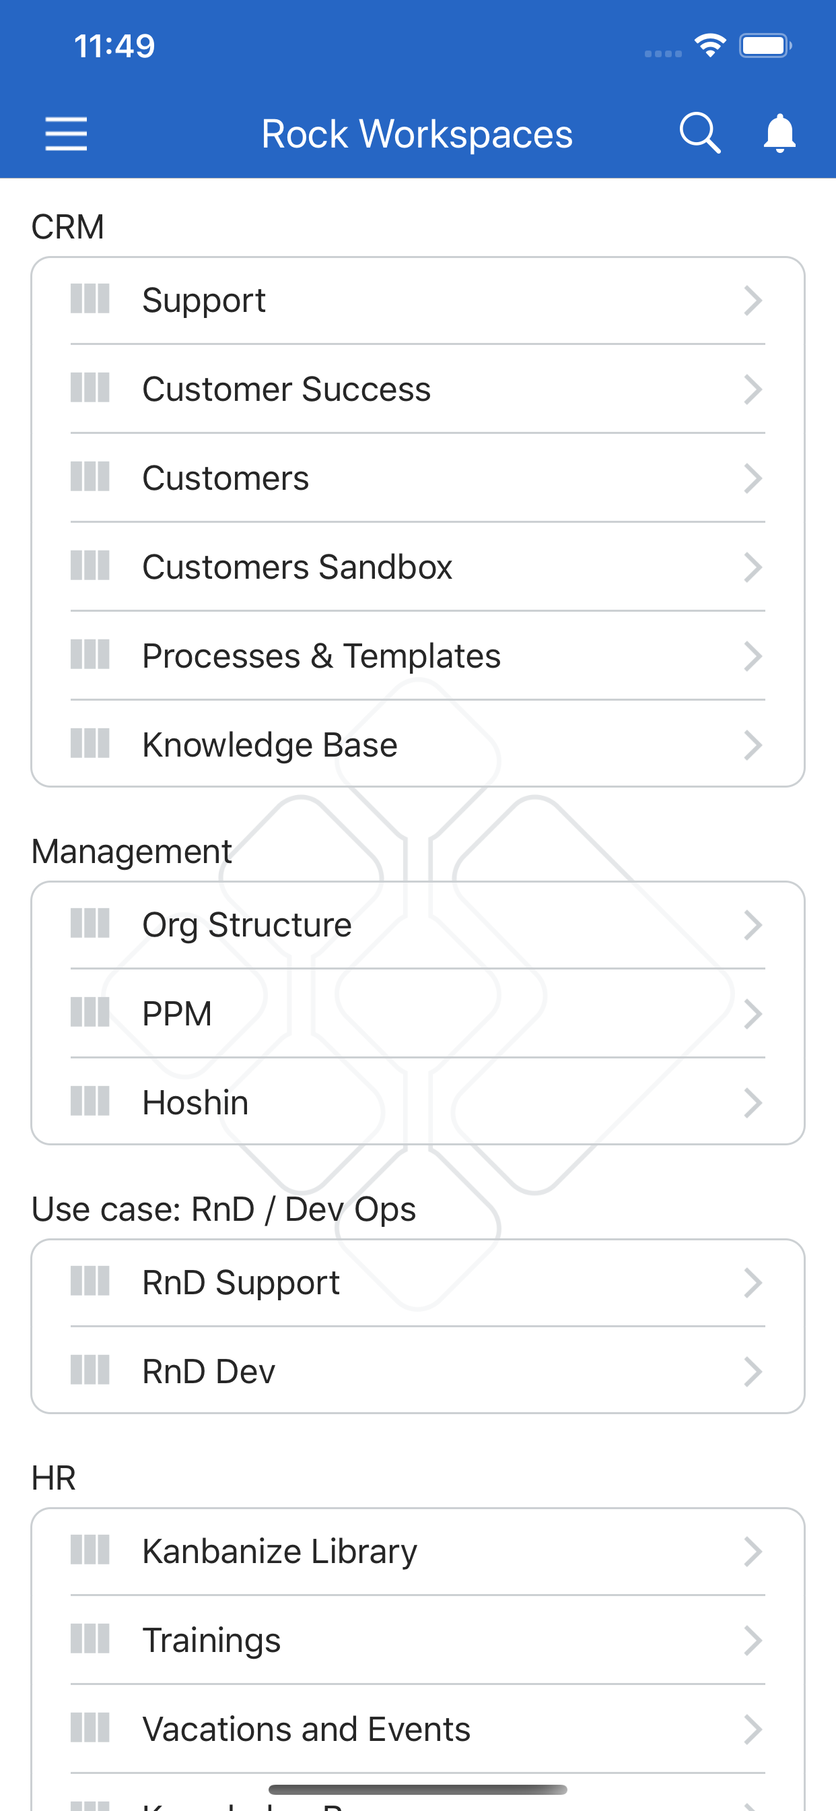Tap the grid icon next to RnD Support
The image size is (836, 1811).
(92, 1281)
